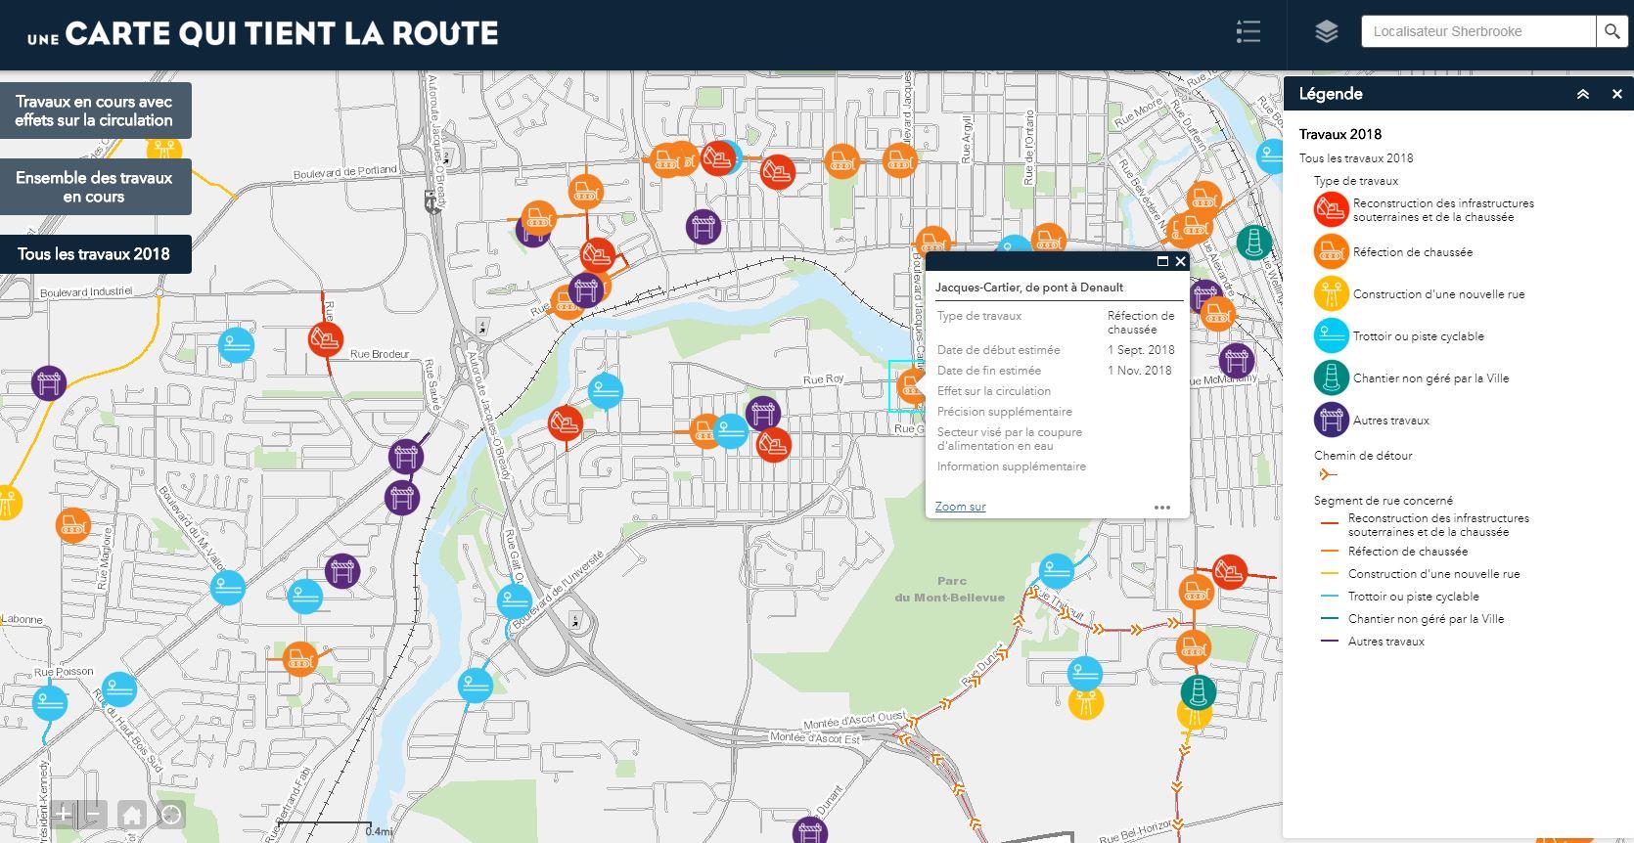Click red excavator marker right of Rue Roy grid
The image size is (1634, 843).
773,445
